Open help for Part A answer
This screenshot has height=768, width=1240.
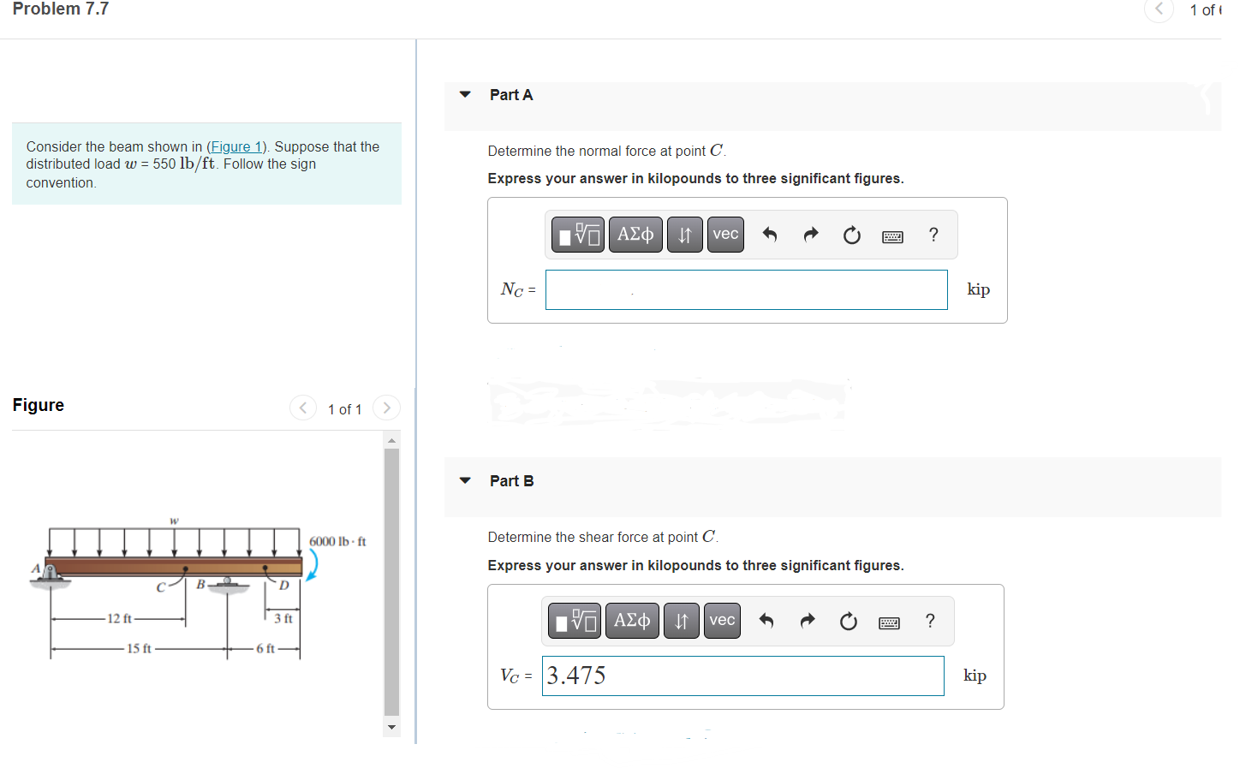click(x=933, y=235)
